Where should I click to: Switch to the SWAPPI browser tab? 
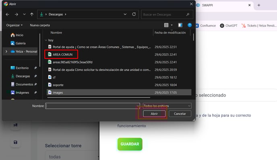223,5
